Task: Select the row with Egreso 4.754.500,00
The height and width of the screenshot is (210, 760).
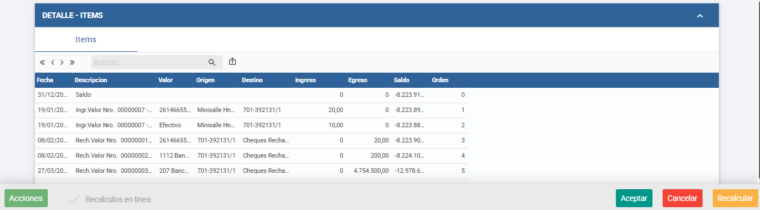Action: [251, 171]
